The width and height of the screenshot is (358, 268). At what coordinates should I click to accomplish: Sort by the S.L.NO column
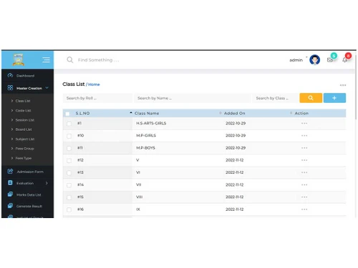(x=82, y=114)
